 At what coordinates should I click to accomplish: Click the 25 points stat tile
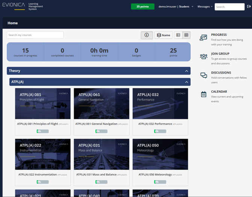coord(173,52)
